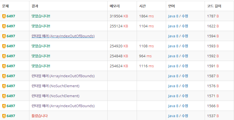Click the gold tier badge in the 1591 B row
The height and width of the screenshot is (120, 234).
[4, 66]
